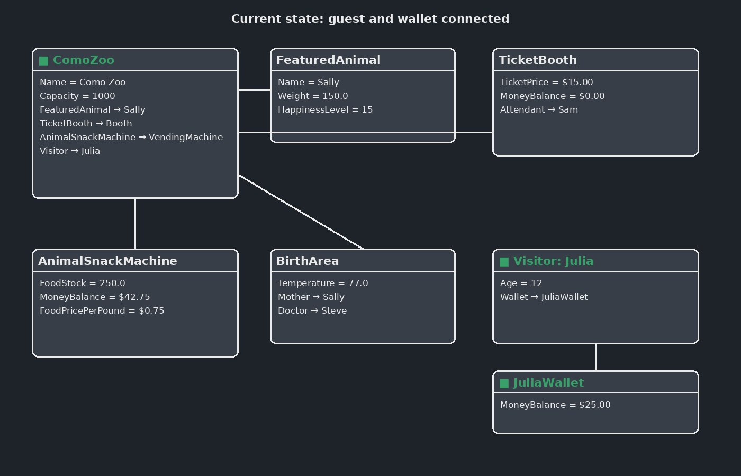
Task: Follow the FeaturedAnimal → Sally reference
Action: tap(93, 109)
